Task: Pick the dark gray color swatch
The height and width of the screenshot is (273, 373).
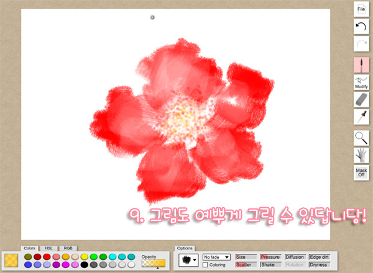Action: coord(94,265)
